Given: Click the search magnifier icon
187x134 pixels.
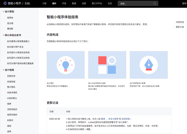Looking at the screenshot, I should tap(154, 4).
